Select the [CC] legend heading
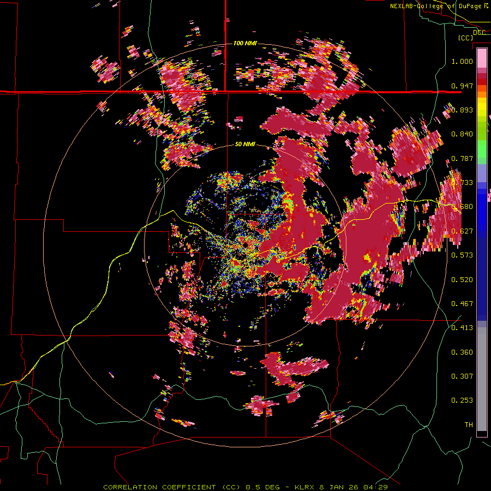The height and width of the screenshot is (491, 491). pos(466,38)
